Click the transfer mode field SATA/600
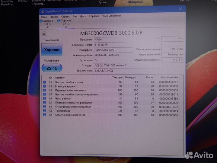217x163 pixels. pos(113,55)
